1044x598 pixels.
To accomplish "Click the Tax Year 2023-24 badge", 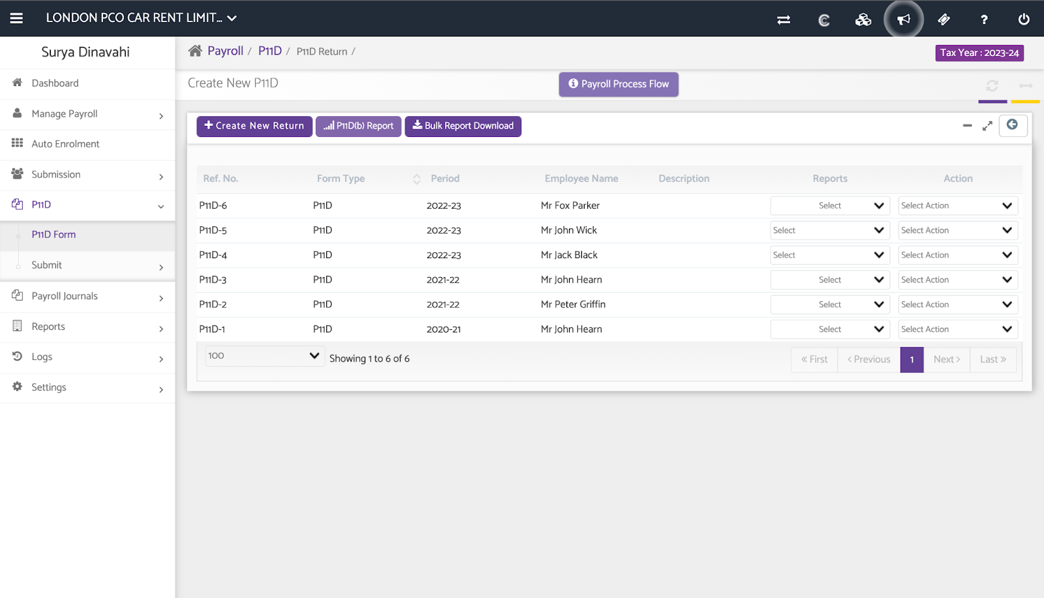I will click(979, 53).
